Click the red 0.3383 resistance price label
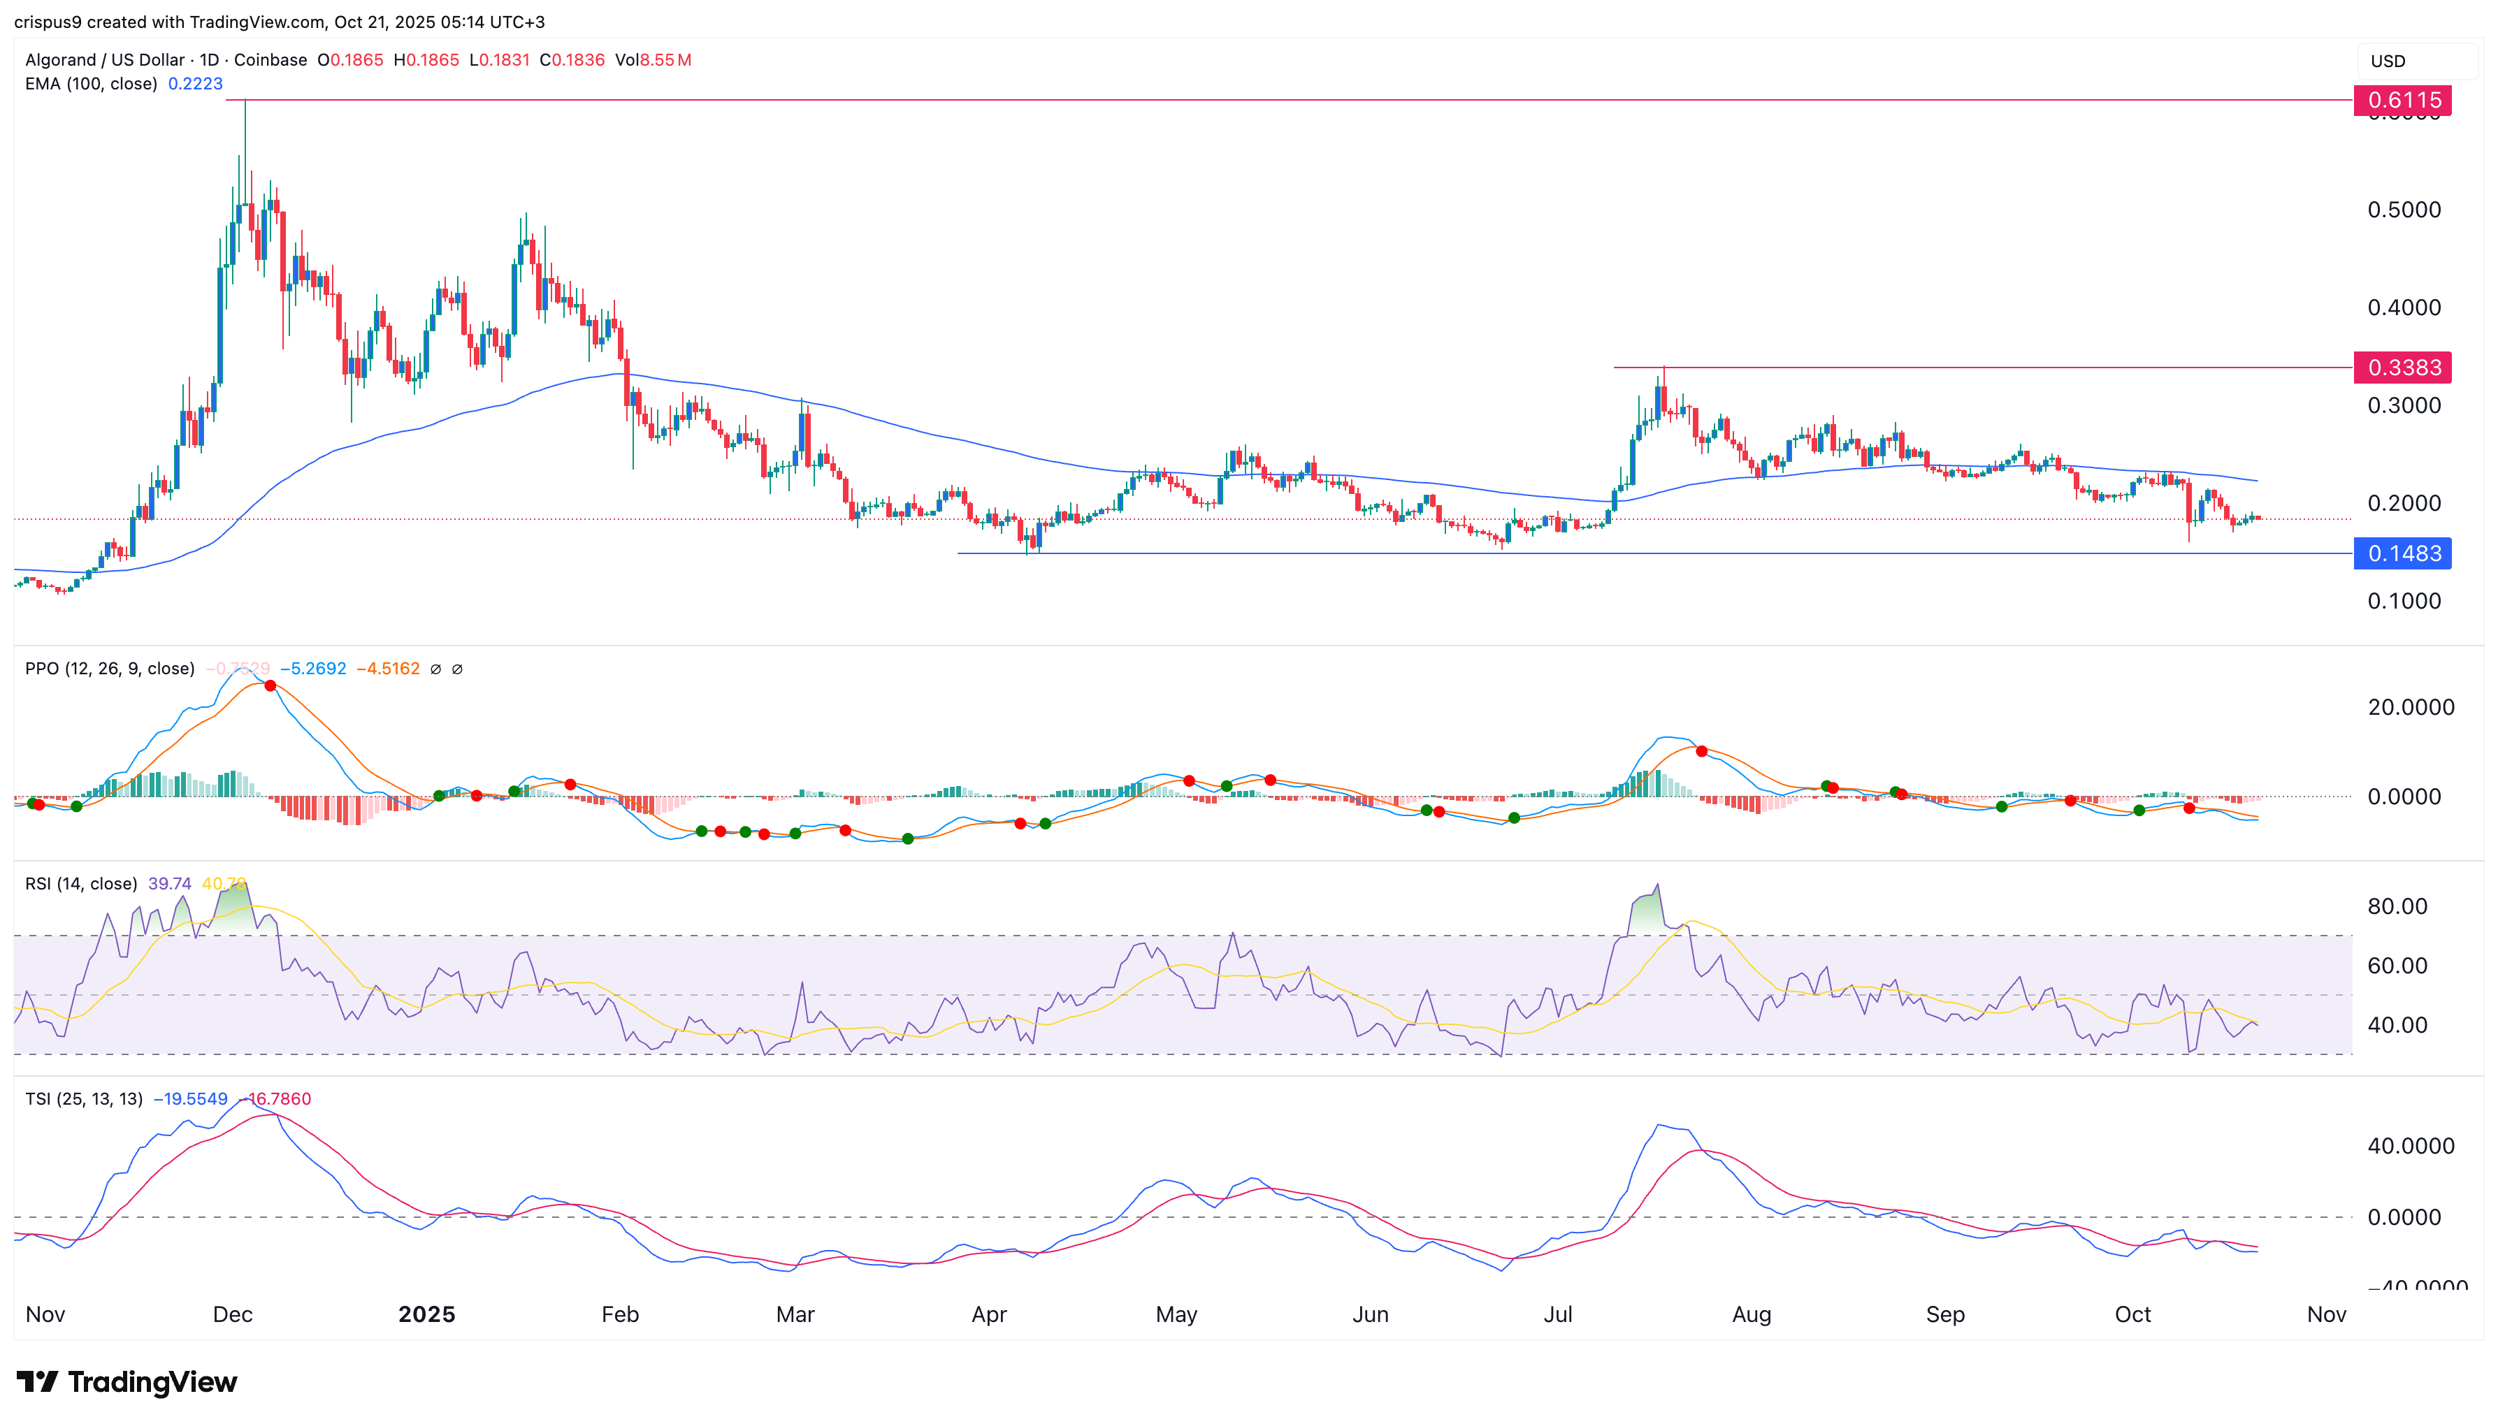 pos(2402,368)
